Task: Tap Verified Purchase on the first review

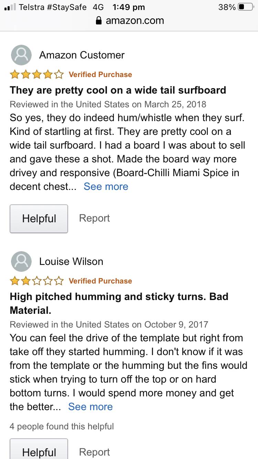Action: (100, 74)
